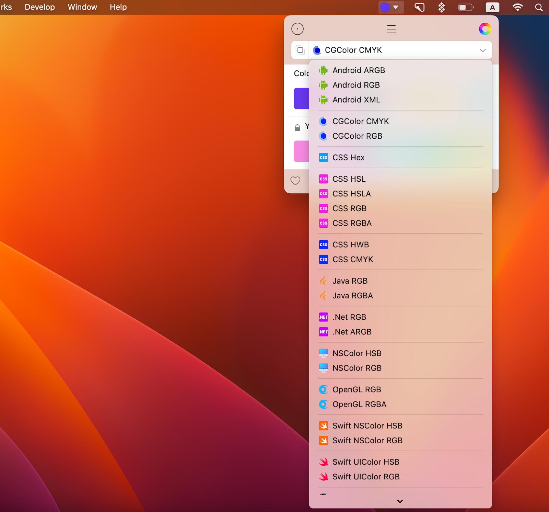Image resolution: width=549 pixels, height=512 pixels.
Task: Click the Java icon next to Java RGB
Action: (x=323, y=281)
